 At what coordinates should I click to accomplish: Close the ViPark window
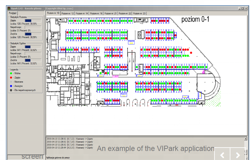coord(246,8)
